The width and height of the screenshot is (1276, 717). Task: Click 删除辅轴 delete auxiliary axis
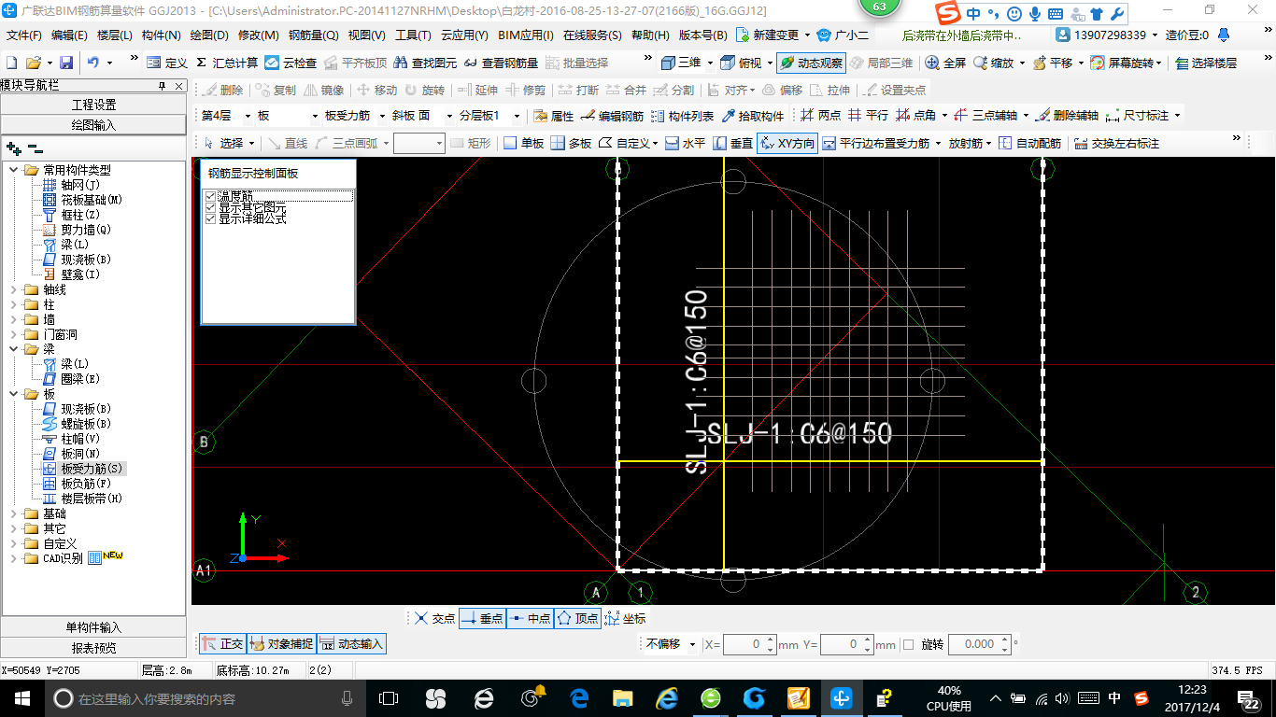click(x=1067, y=116)
